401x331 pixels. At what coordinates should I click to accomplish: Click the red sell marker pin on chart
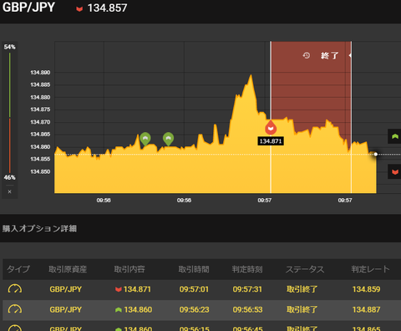[x=271, y=128]
